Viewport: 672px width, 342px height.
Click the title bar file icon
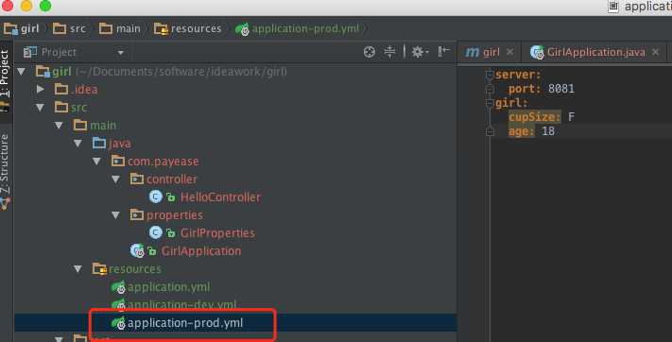(x=613, y=7)
